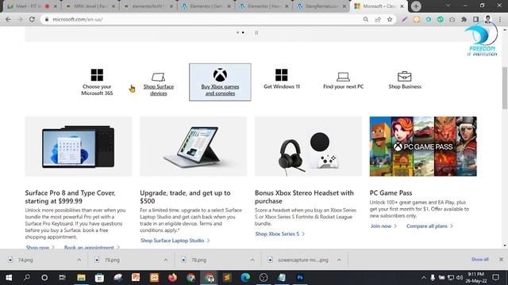Select Buy Xbox games and consoles
This screenshot has width=508, height=285.
(220, 82)
